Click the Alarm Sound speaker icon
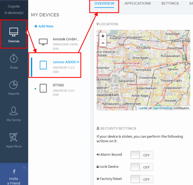Screen dimensions: 193x185 (98, 155)
